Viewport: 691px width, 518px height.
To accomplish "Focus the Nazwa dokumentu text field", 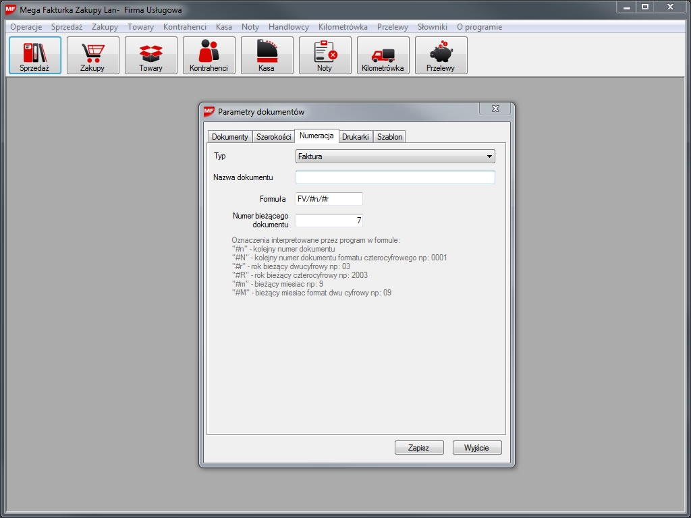I will point(395,177).
